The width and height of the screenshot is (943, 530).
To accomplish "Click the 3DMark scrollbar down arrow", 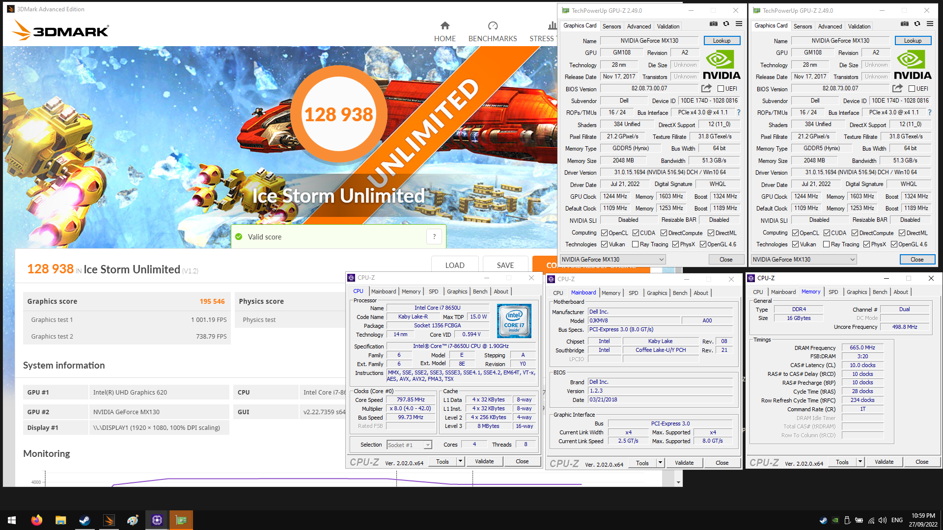I will 678,482.
